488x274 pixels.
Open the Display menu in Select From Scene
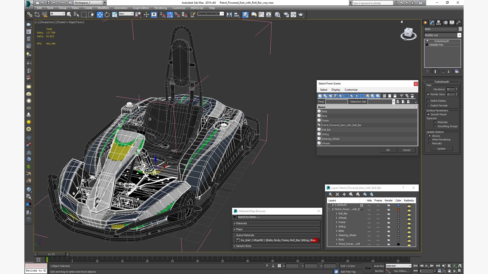pyautogui.click(x=336, y=90)
